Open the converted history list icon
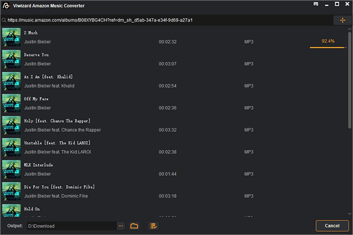The width and height of the screenshot is (353, 235). point(153,226)
